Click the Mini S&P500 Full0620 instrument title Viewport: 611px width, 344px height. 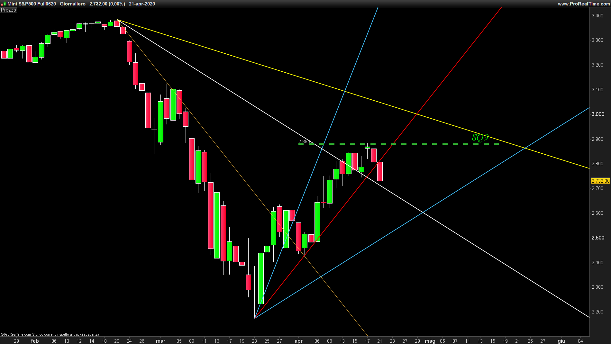coord(32,4)
